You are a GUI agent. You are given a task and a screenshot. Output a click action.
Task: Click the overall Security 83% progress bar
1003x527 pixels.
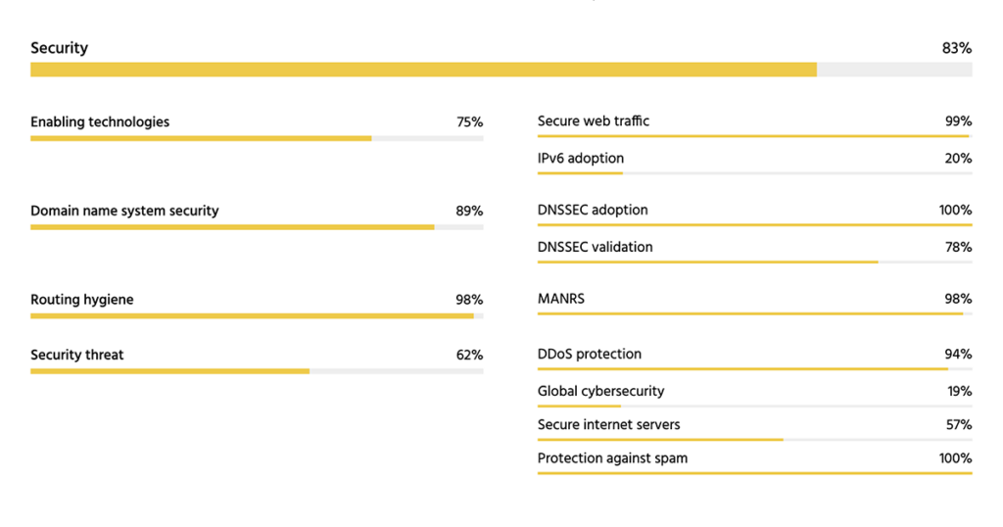[x=501, y=70]
